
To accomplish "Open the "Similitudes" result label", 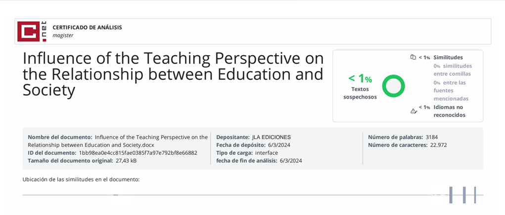I will pos(448,57).
